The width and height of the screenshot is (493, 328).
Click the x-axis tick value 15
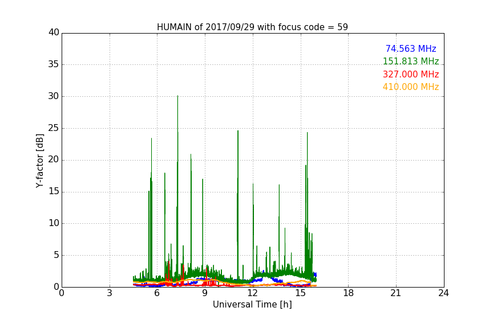[301, 293]
